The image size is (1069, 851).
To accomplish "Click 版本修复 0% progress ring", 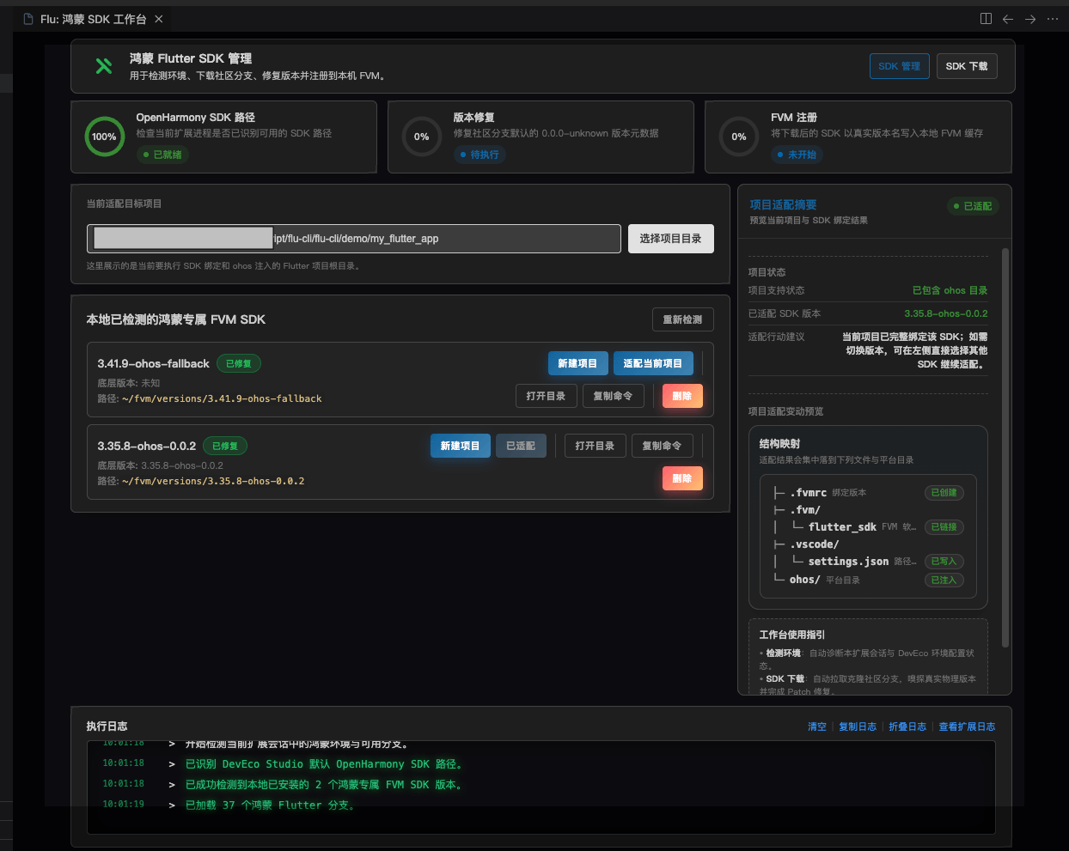I will (x=421, y=137).
